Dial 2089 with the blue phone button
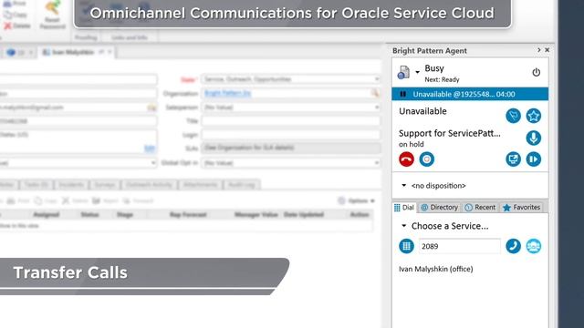 (513, 246)
